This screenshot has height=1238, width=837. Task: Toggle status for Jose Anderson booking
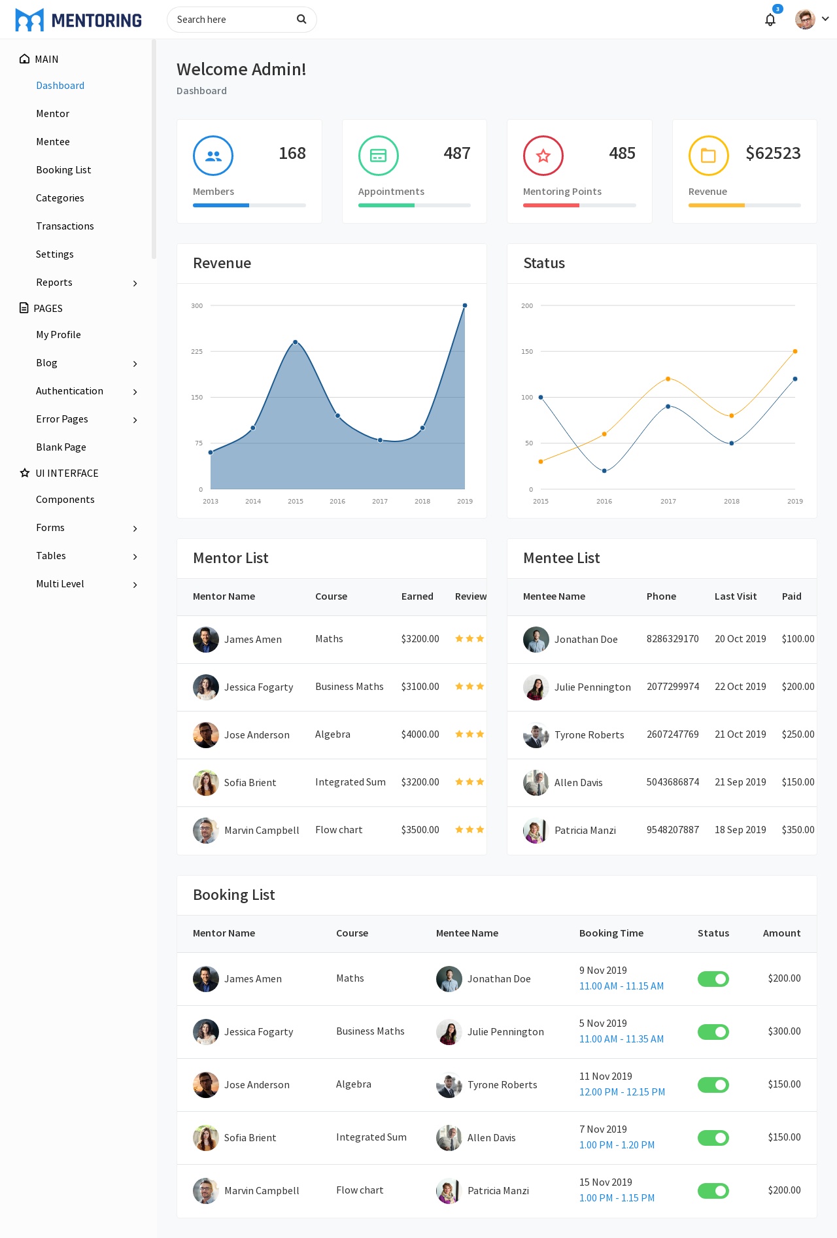pyautogui.click(x=713, y=1085)
